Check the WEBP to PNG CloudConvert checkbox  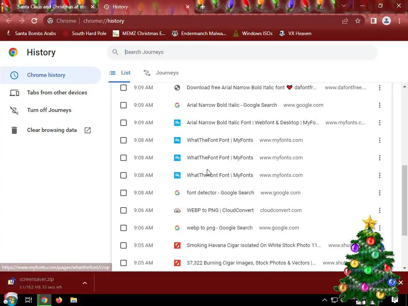coord(124,210)
